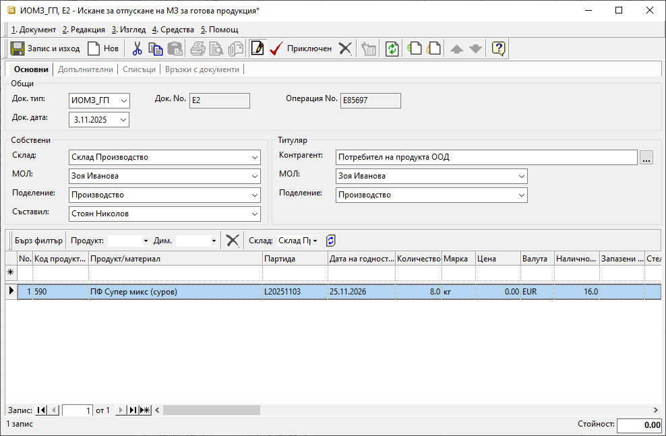Click the scissors Cut icon
This screenshot has width=666, height=436.
137,49
